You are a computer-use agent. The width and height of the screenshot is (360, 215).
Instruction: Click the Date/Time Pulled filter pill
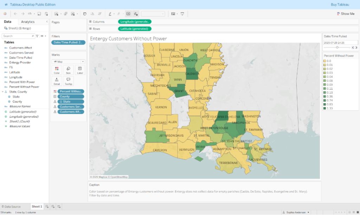pos(68,43)
